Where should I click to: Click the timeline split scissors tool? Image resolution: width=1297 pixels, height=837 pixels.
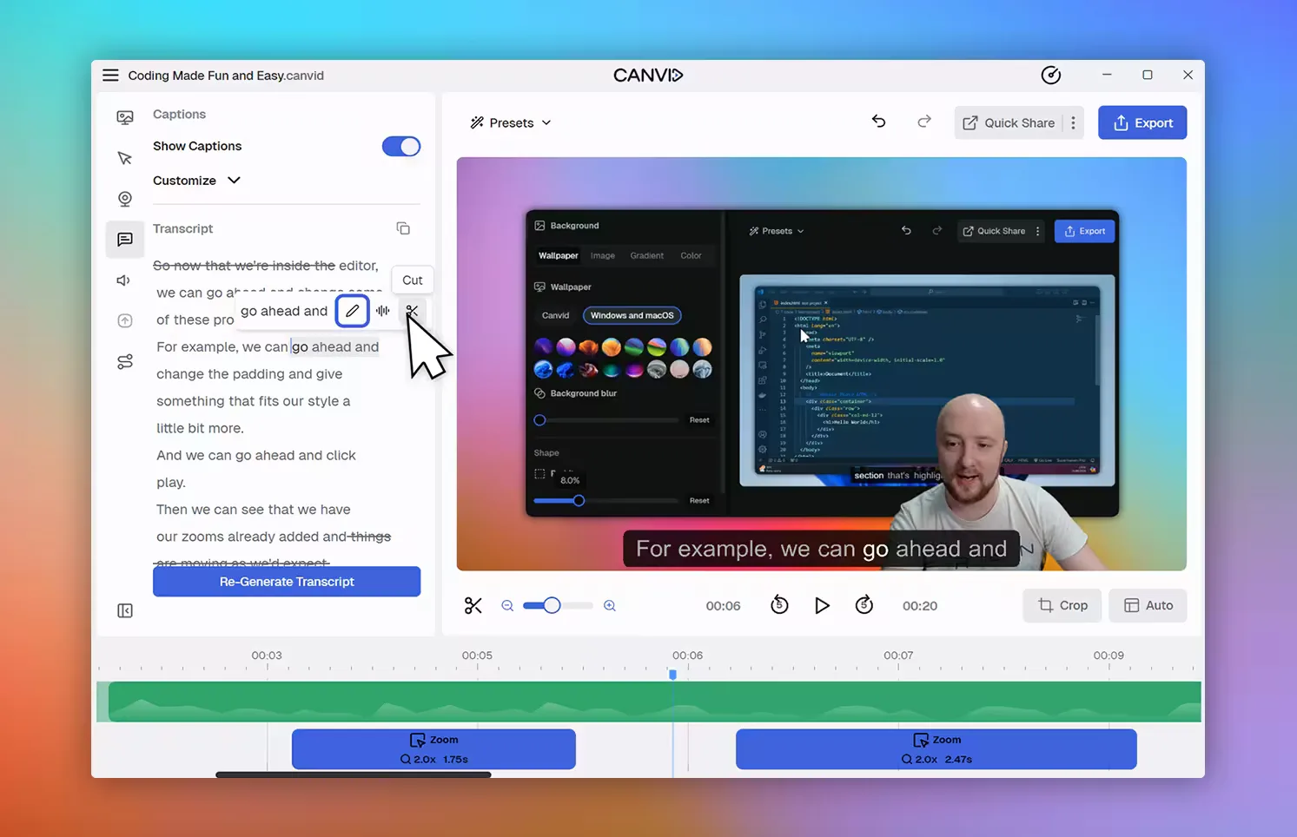[473, 606]
